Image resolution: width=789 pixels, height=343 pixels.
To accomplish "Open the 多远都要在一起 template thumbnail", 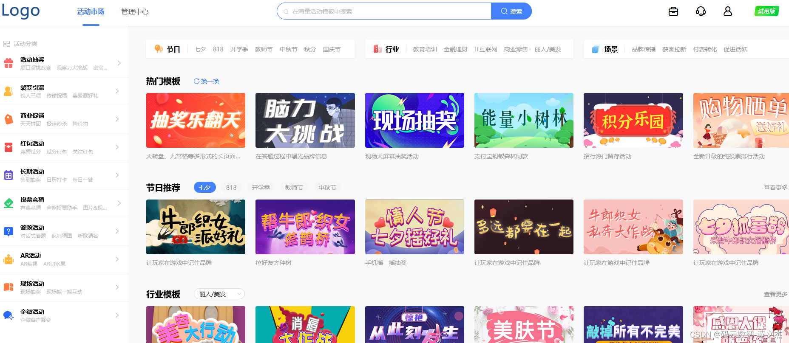I will 524,227.
